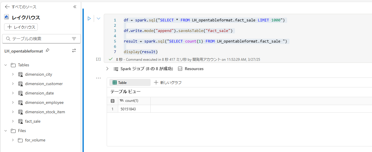The image size is (372, 152).
Task: Expand the dimension_employee table
Action: click(x=13, y=102)
